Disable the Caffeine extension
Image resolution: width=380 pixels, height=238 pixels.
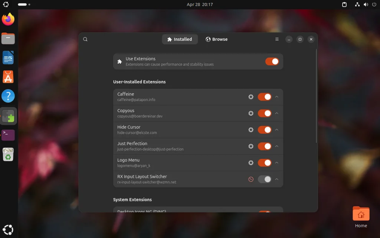click(x=264, y=97)
